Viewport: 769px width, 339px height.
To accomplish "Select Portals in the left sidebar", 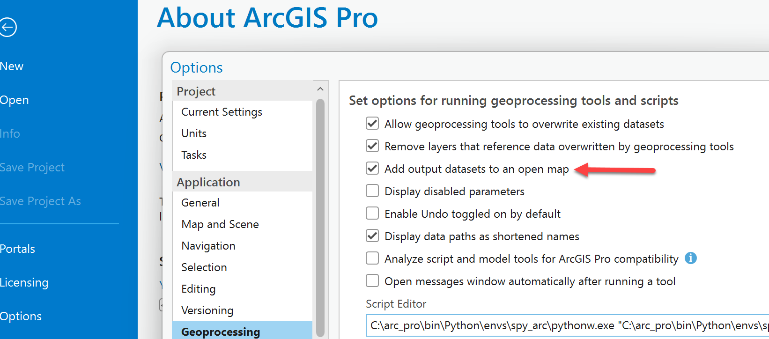I will (18, 249).
